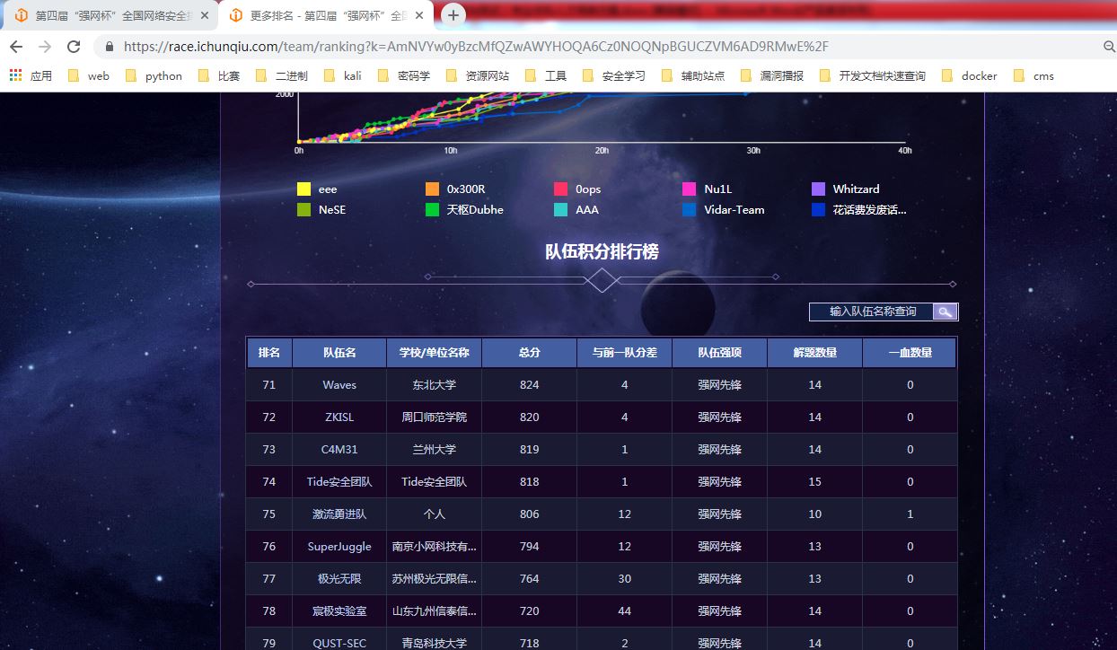1117x650 pixels.
Task: Close the first 第四届"强网杯" tab
Action: (205, 16)
